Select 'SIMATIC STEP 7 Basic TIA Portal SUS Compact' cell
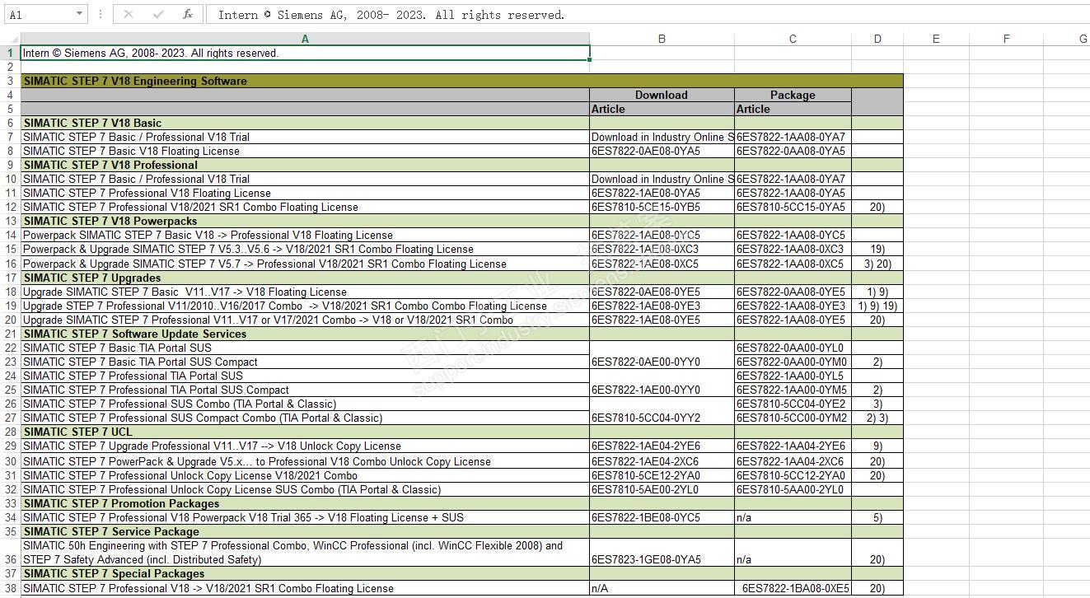The image size is (1090, 598). (305, 362)
